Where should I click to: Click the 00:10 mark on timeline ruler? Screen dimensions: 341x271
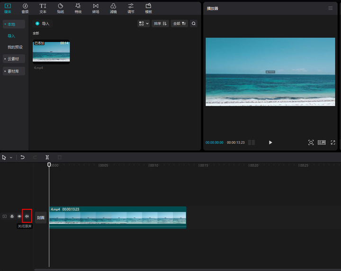[x=153, y=165]
